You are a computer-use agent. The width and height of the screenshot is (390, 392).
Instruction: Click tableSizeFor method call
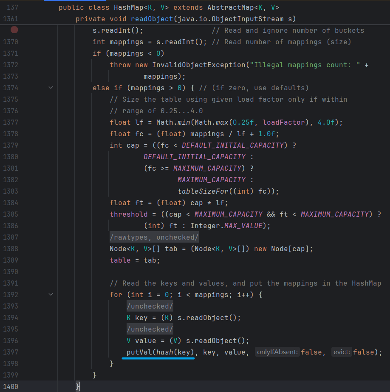pos(203,191)
